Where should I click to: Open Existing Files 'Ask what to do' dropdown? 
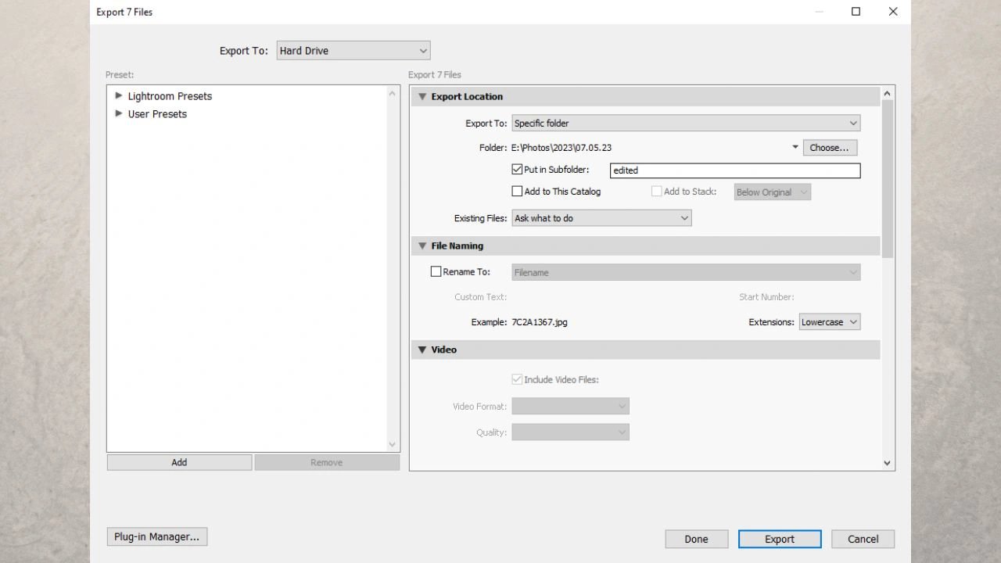pyautogui.click(x=601, y=218)
